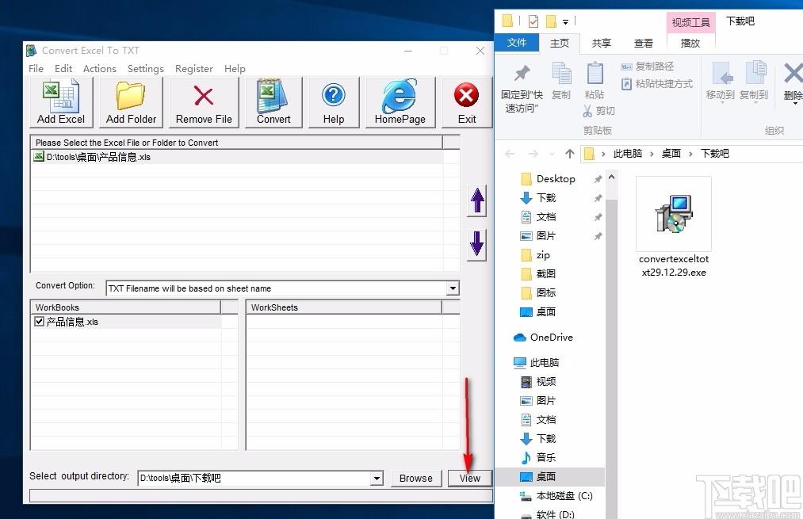The width and height of the screenshot is (803, 519).
Task: Click the WorkSheets column header
Action: click(x=343, y=307)
